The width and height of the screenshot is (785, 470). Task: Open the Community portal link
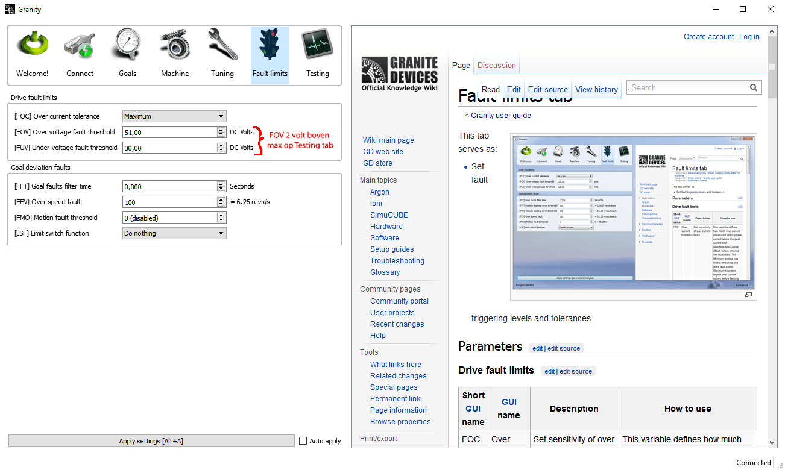tap(400, 301)
